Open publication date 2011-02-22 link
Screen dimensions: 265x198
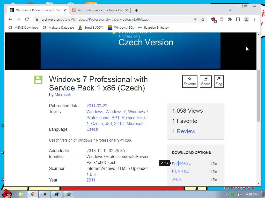(x=97, y=106)
